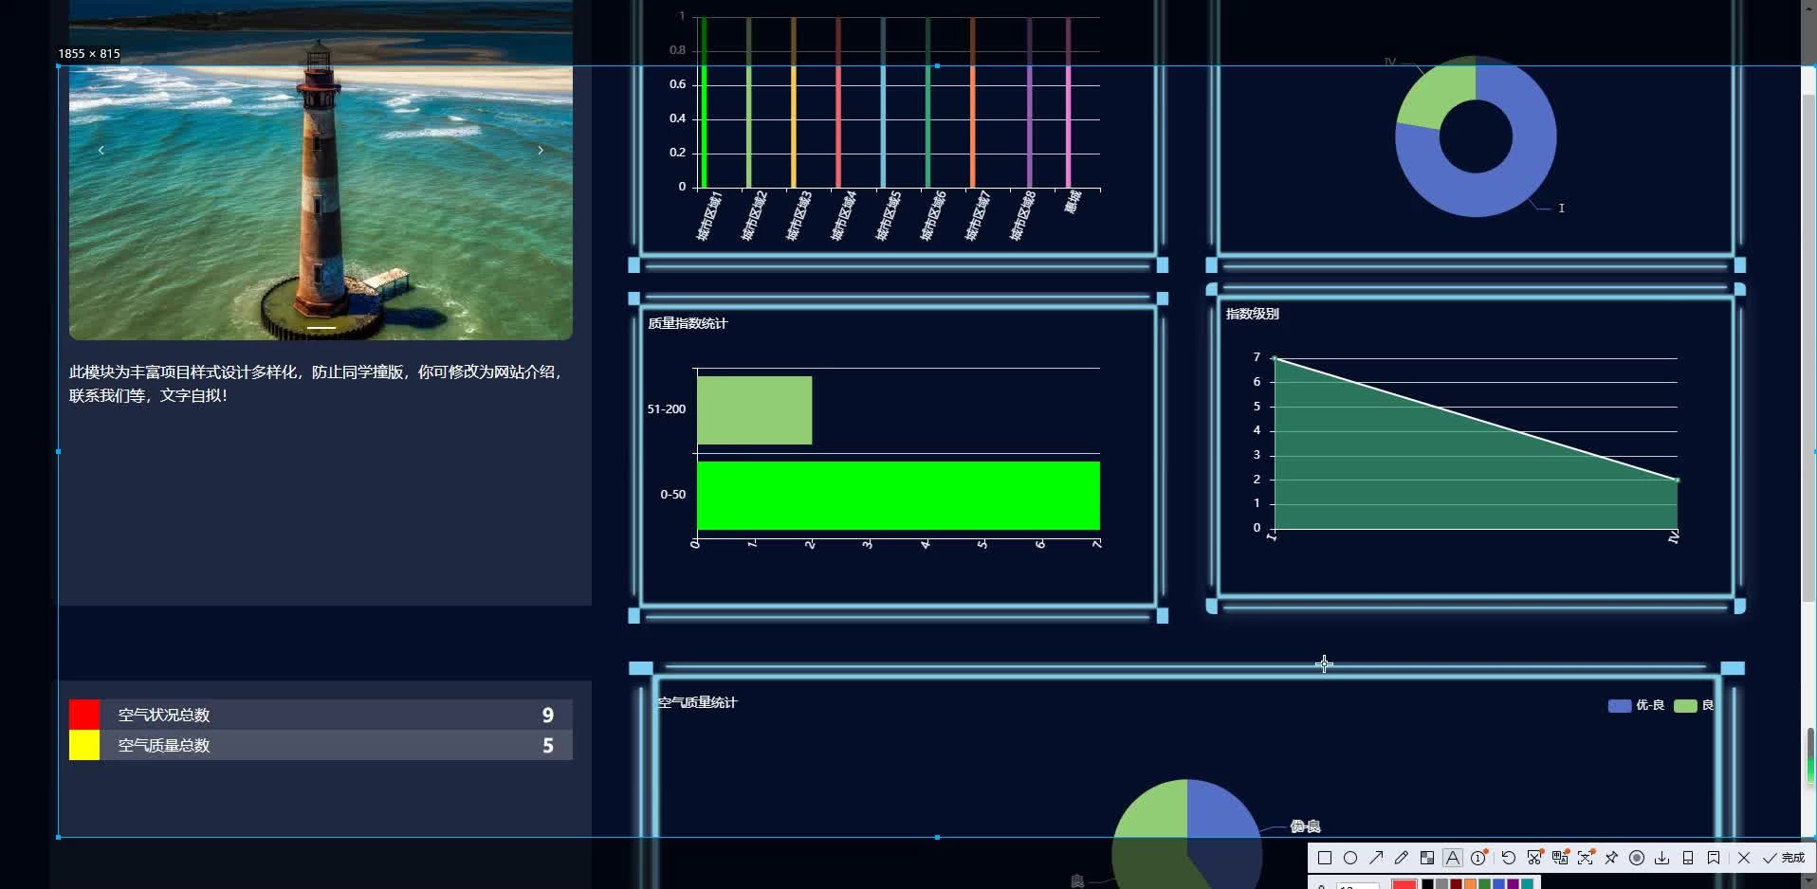
Task: Advance to the next carousel image
Action: pyautogui.click(x=541, y=150)
